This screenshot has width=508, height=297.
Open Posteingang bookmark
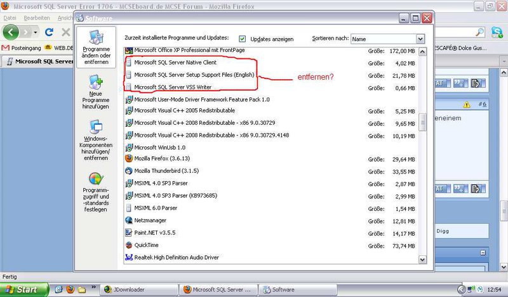(22, 48)
